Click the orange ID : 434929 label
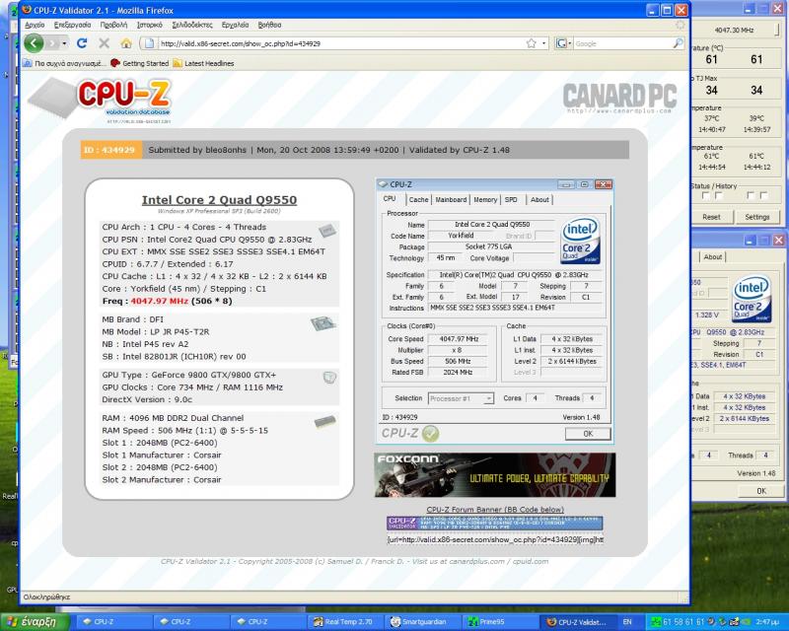The image size is (789, 631). [111, 150]
